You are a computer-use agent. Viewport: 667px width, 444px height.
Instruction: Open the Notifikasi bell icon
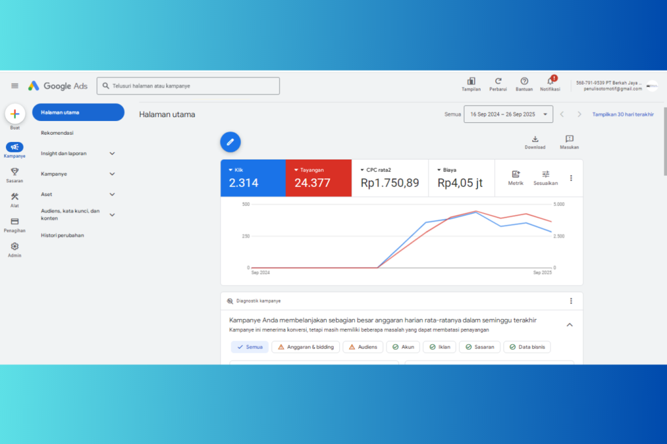[550, 81]
